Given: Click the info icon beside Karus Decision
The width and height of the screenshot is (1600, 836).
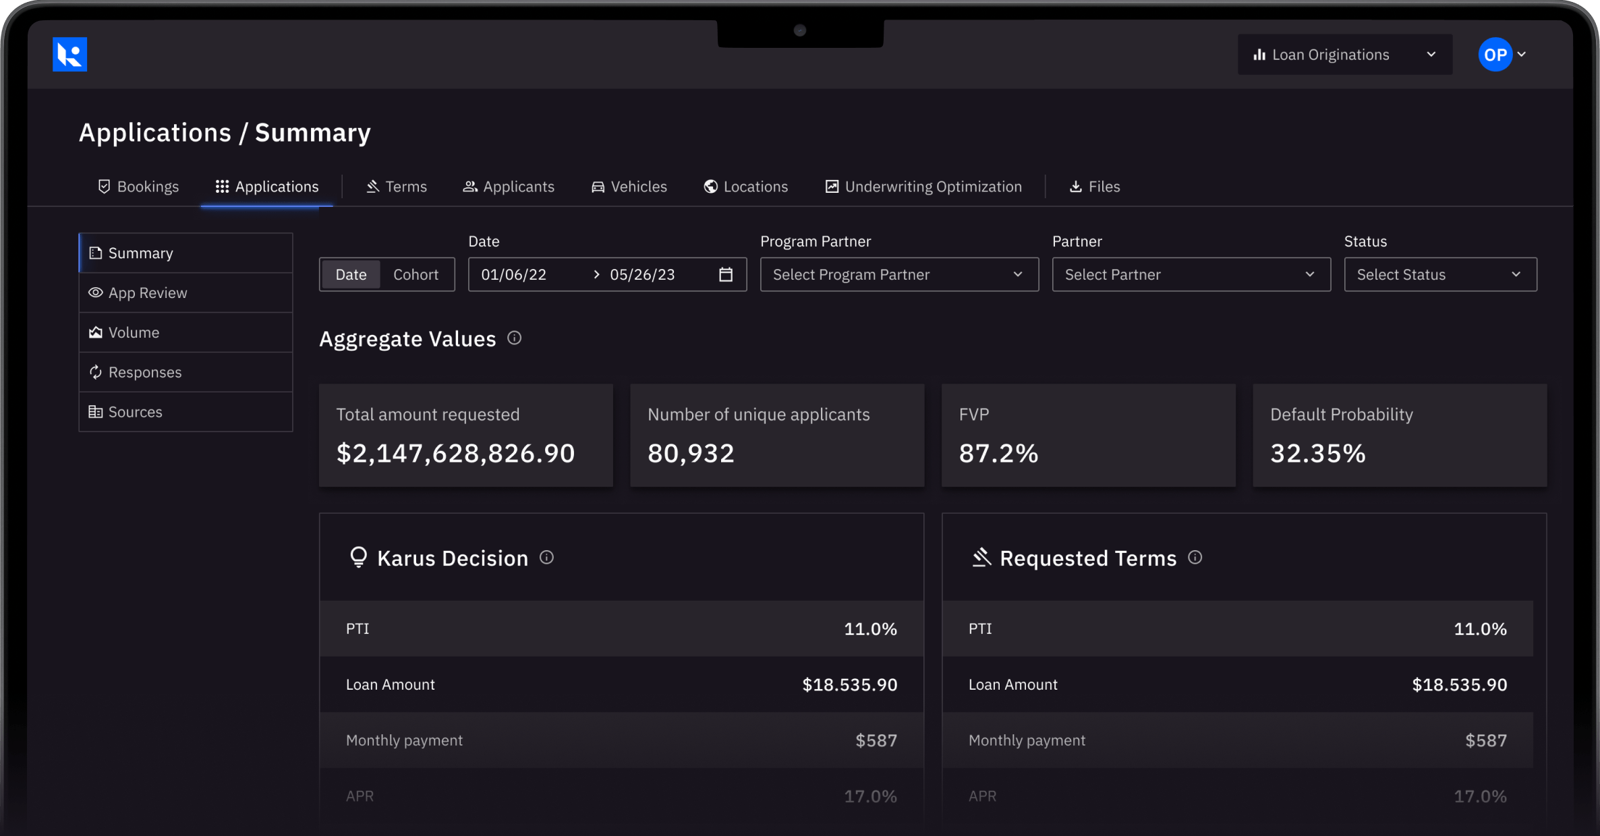Looking at the screenshot, I should [546, 558].
